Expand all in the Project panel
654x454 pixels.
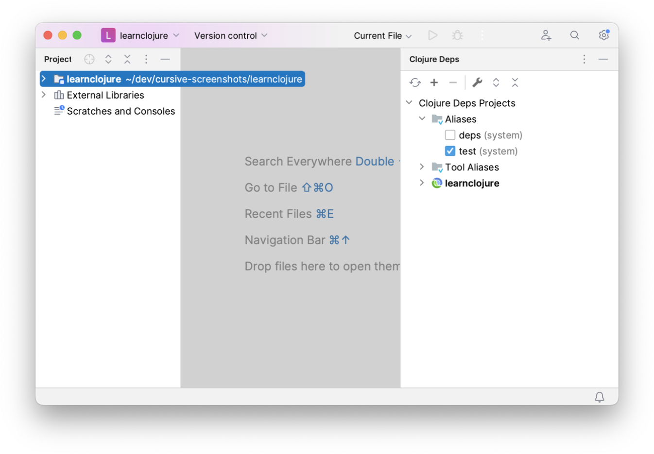pyautogui.click(x=108, y=59)
